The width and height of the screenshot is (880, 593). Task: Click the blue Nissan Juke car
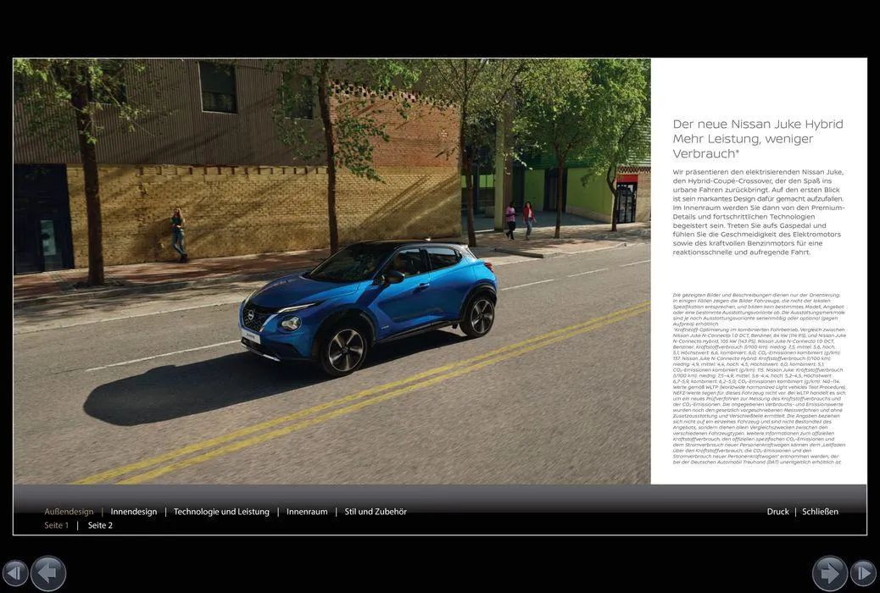369,301
